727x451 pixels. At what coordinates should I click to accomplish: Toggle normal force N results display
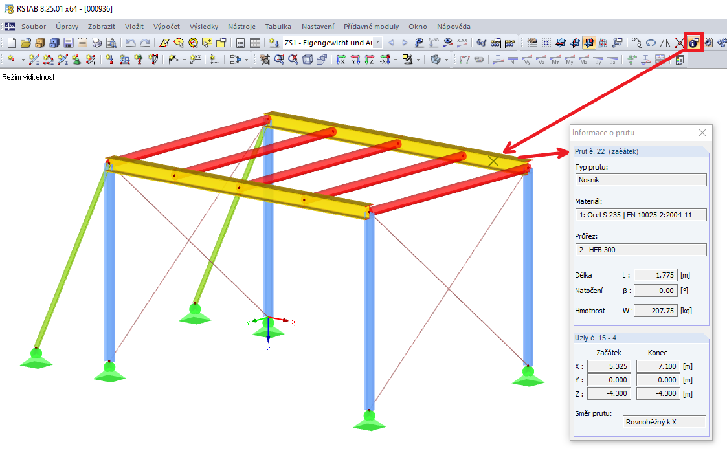pos(512,60)
